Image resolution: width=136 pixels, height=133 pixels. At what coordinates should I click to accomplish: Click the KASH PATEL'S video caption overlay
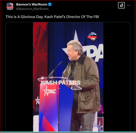(x=61, y=83)
